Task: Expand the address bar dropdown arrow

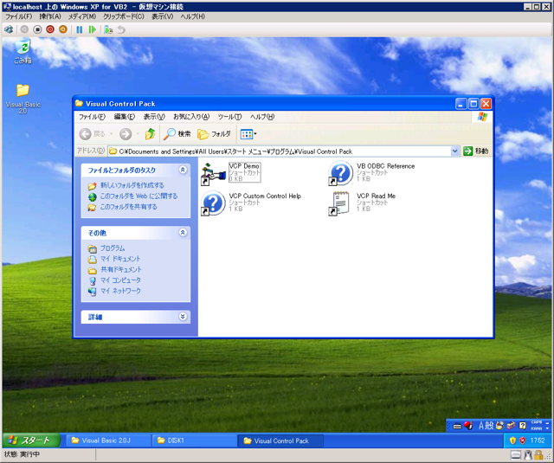Action: (454, 151)
